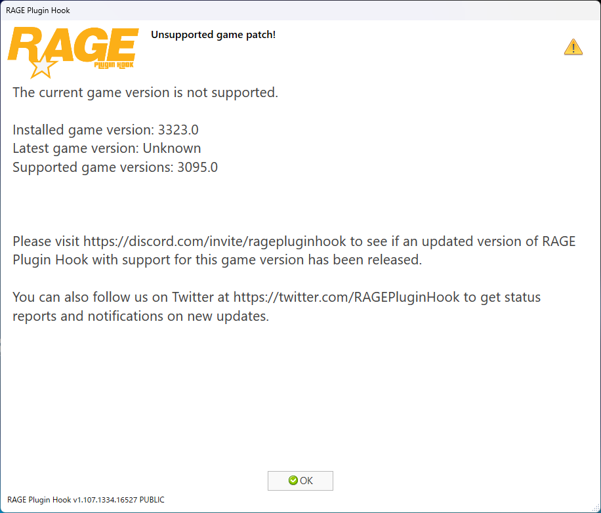This screenshot has height=513, width=601.
Task: Click the 'reports and notifications' text line
Action: click(x=140, y=316)
